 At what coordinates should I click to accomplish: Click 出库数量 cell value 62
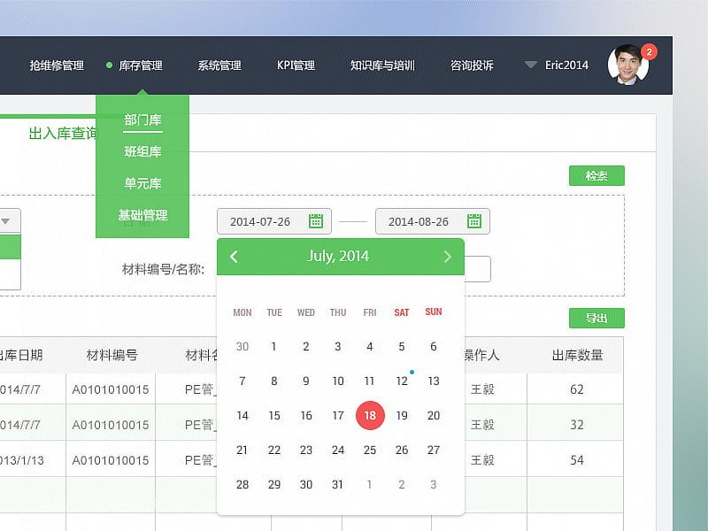(x=577, y=389)
